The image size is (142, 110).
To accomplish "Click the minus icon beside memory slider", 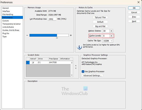I will click(27, 35).
